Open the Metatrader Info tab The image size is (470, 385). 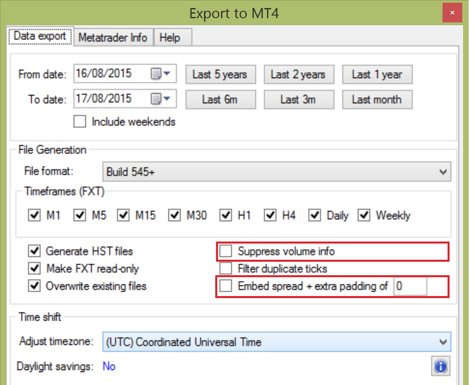[113, 37]
